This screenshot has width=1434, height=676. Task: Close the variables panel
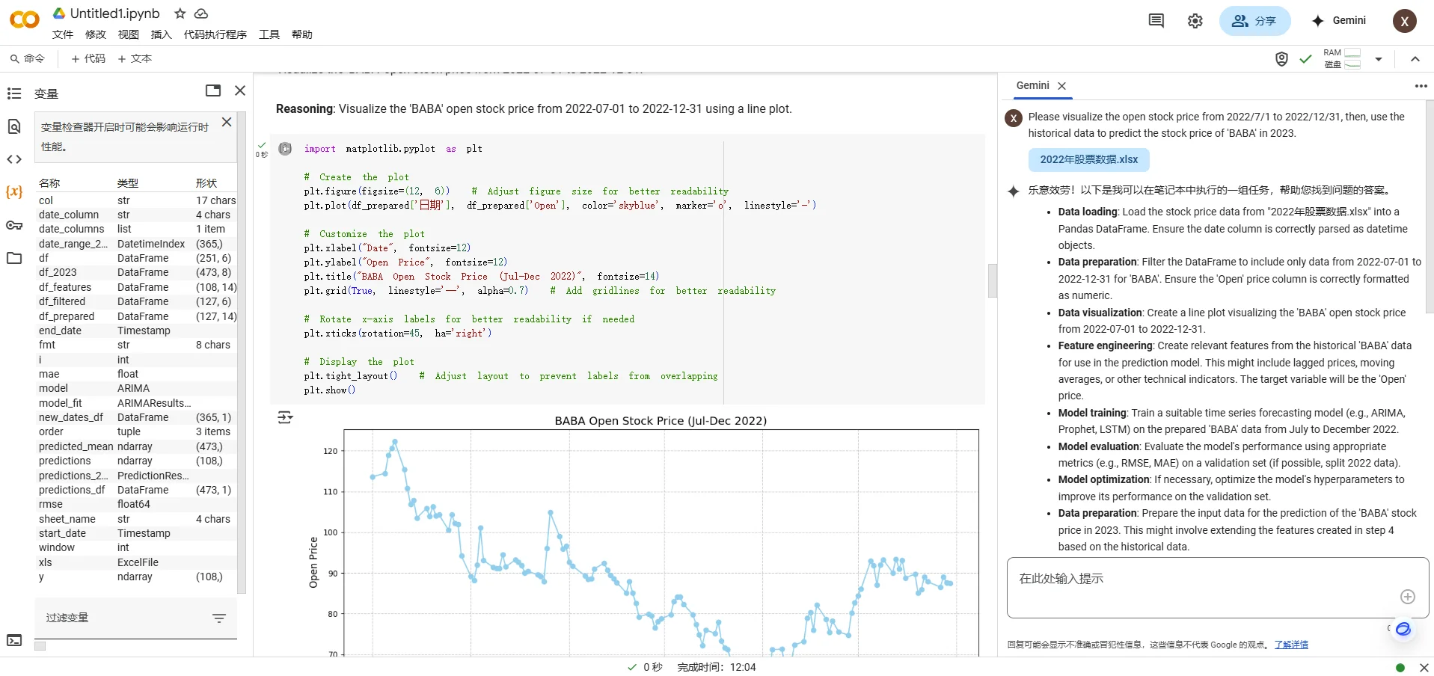point(240,90)
